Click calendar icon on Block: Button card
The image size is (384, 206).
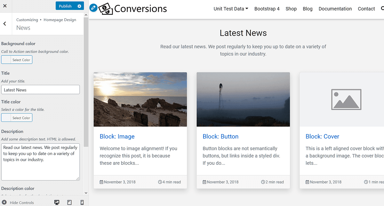click(x=204, y=182)
